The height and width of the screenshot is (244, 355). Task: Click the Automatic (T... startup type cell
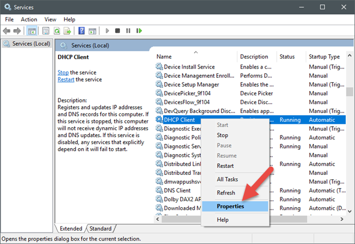(327, 190)
